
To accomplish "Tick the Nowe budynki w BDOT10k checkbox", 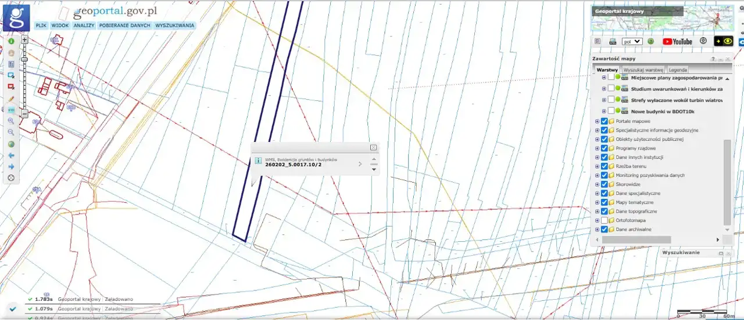I will click(611, 111).
